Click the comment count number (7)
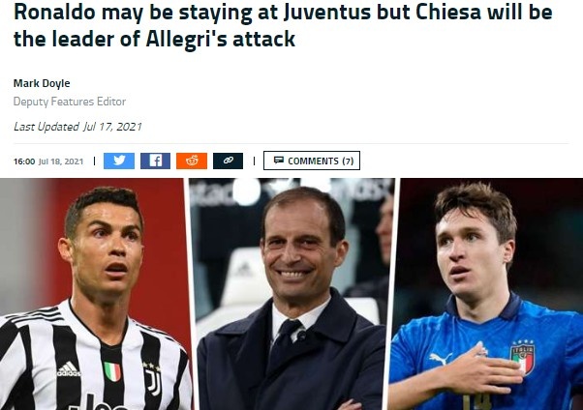Screen dimensions: 583x410 (348, 161)
